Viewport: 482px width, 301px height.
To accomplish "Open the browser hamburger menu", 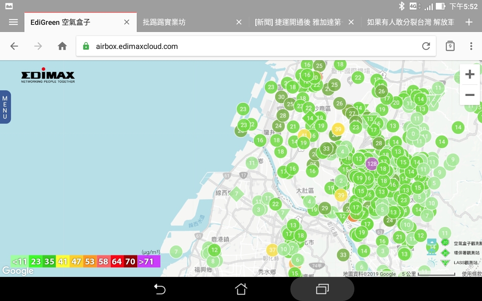I will (x=13, y=22).
